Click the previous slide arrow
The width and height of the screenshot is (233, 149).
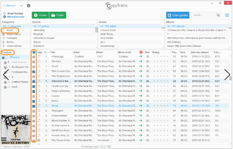click(6, 74)
